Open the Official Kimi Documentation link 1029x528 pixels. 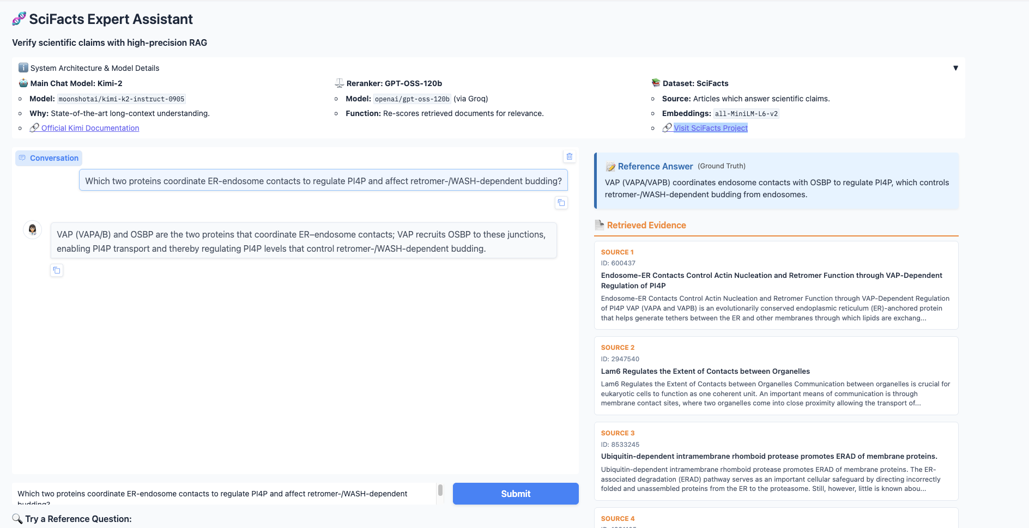(90, 128)
